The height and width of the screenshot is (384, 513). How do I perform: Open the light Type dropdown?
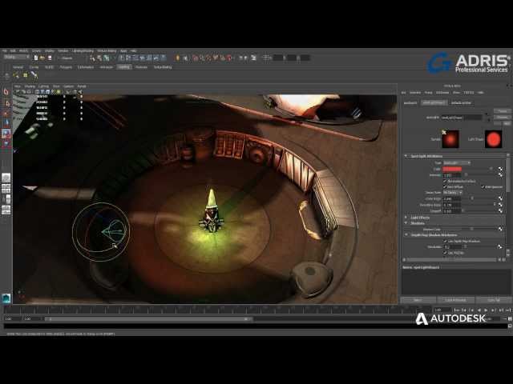click(x=457, y=162)
